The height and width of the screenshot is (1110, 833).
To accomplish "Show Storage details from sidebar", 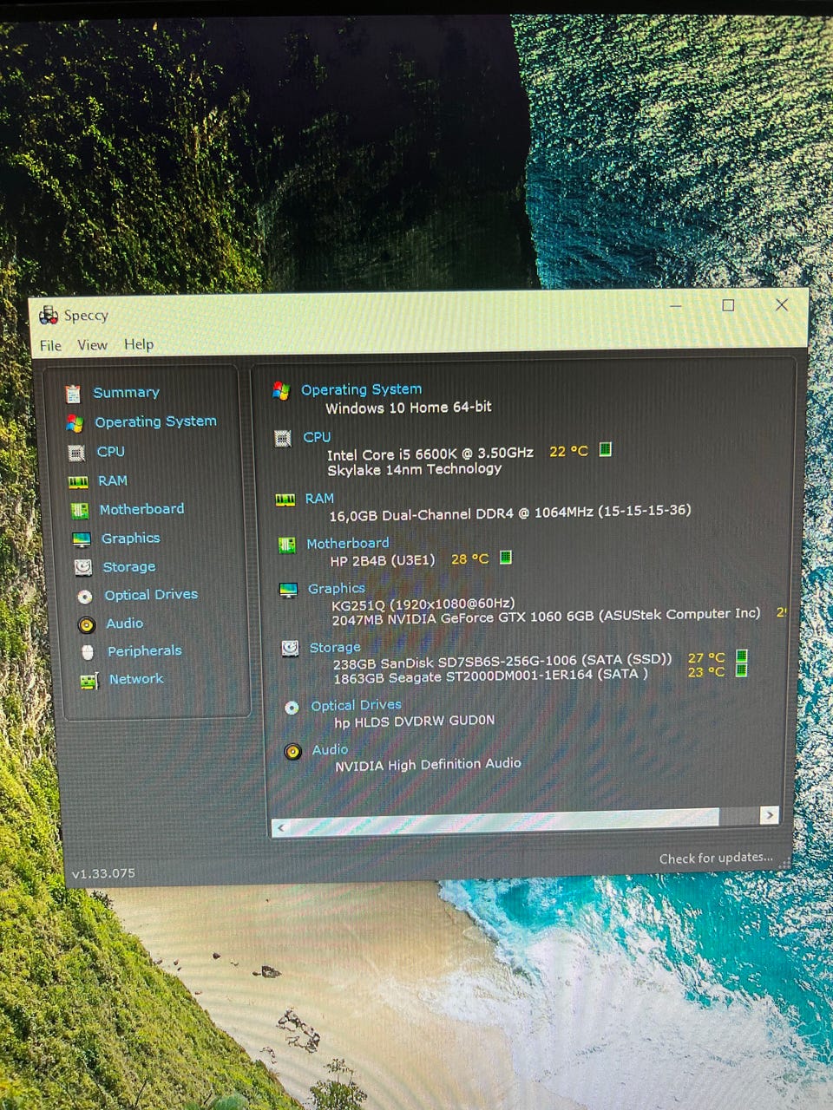I will click(129, 566).
